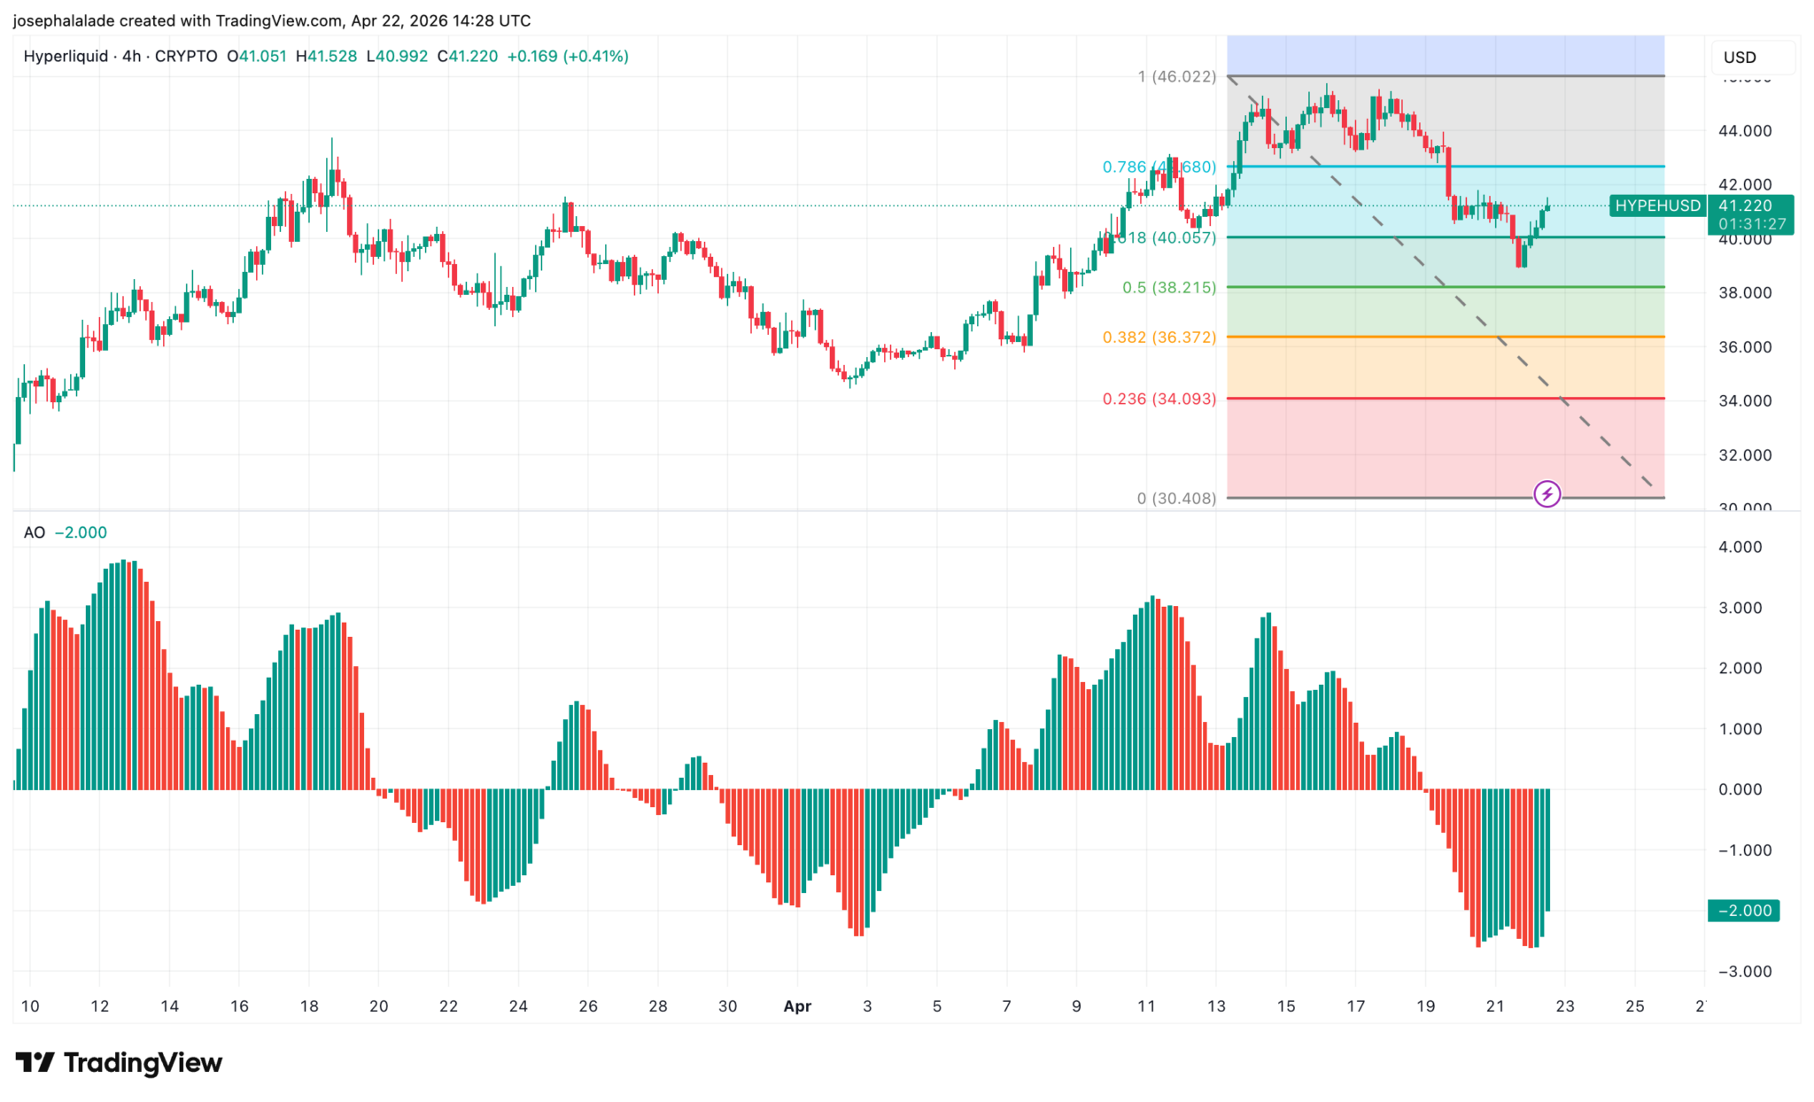Click the Hyperliquid 4h CRYPTO symbol title
Viewport: 1814px width, 1102px height.
click(x=120, y=57)
